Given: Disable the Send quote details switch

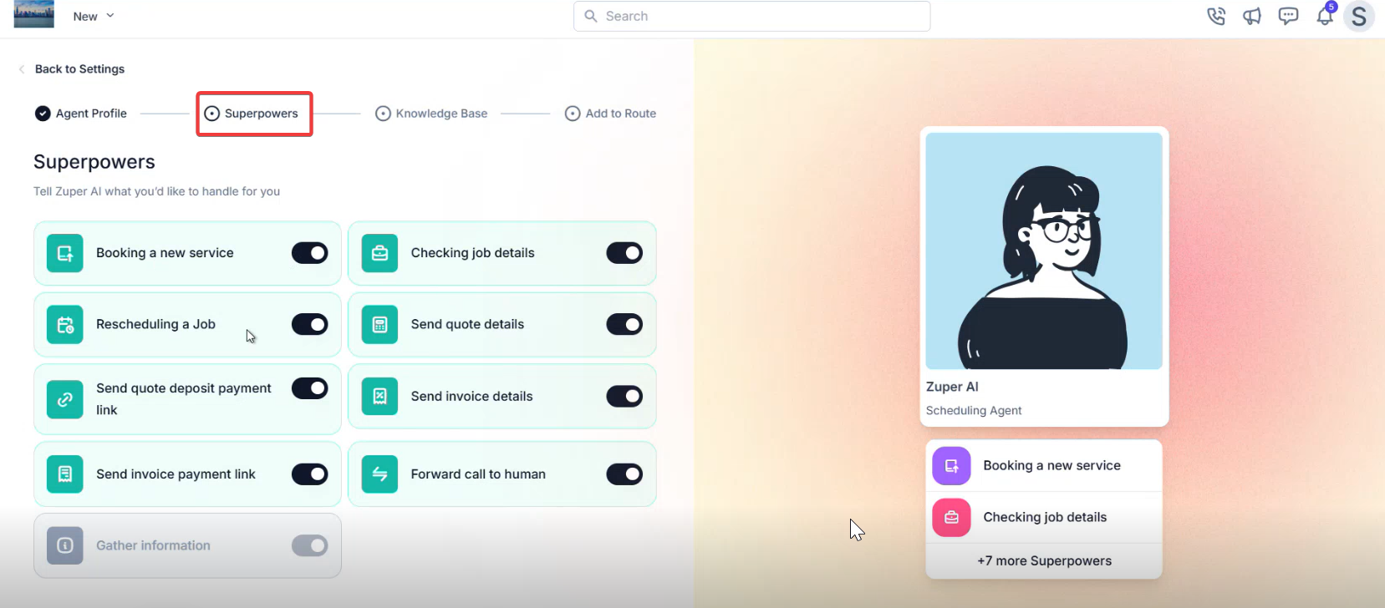Looking at the screenshot, I should click(624, 325).
